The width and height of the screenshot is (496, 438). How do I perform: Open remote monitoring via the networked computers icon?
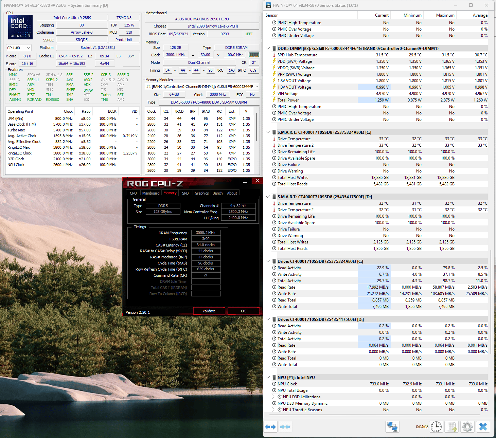392,427
